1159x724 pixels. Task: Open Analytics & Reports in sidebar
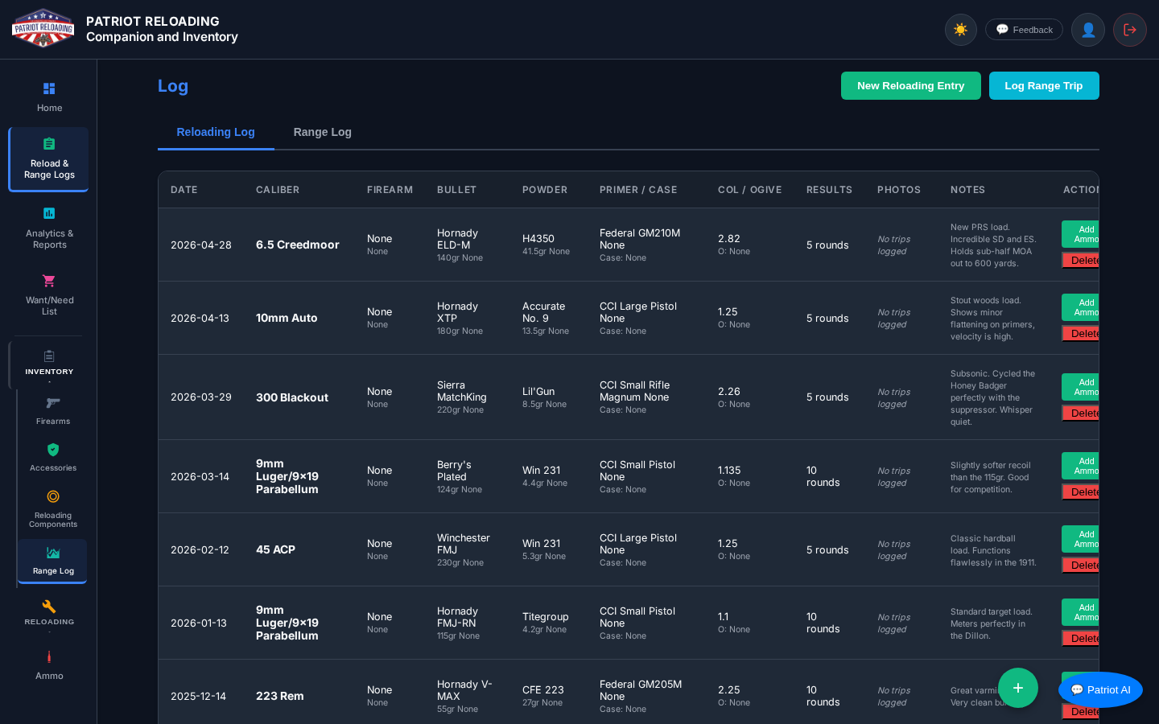pos(49,228)
